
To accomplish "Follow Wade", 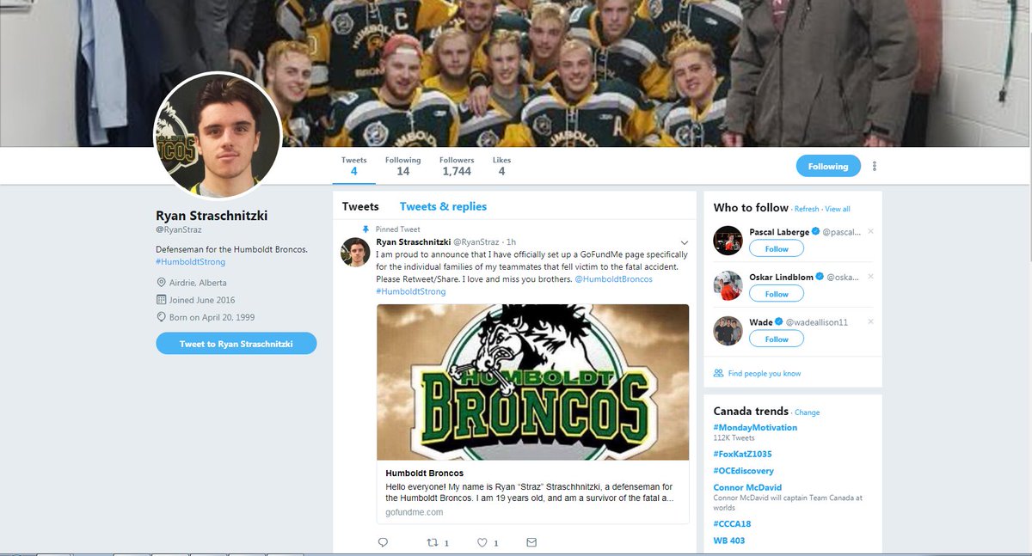I will (777, 339).
